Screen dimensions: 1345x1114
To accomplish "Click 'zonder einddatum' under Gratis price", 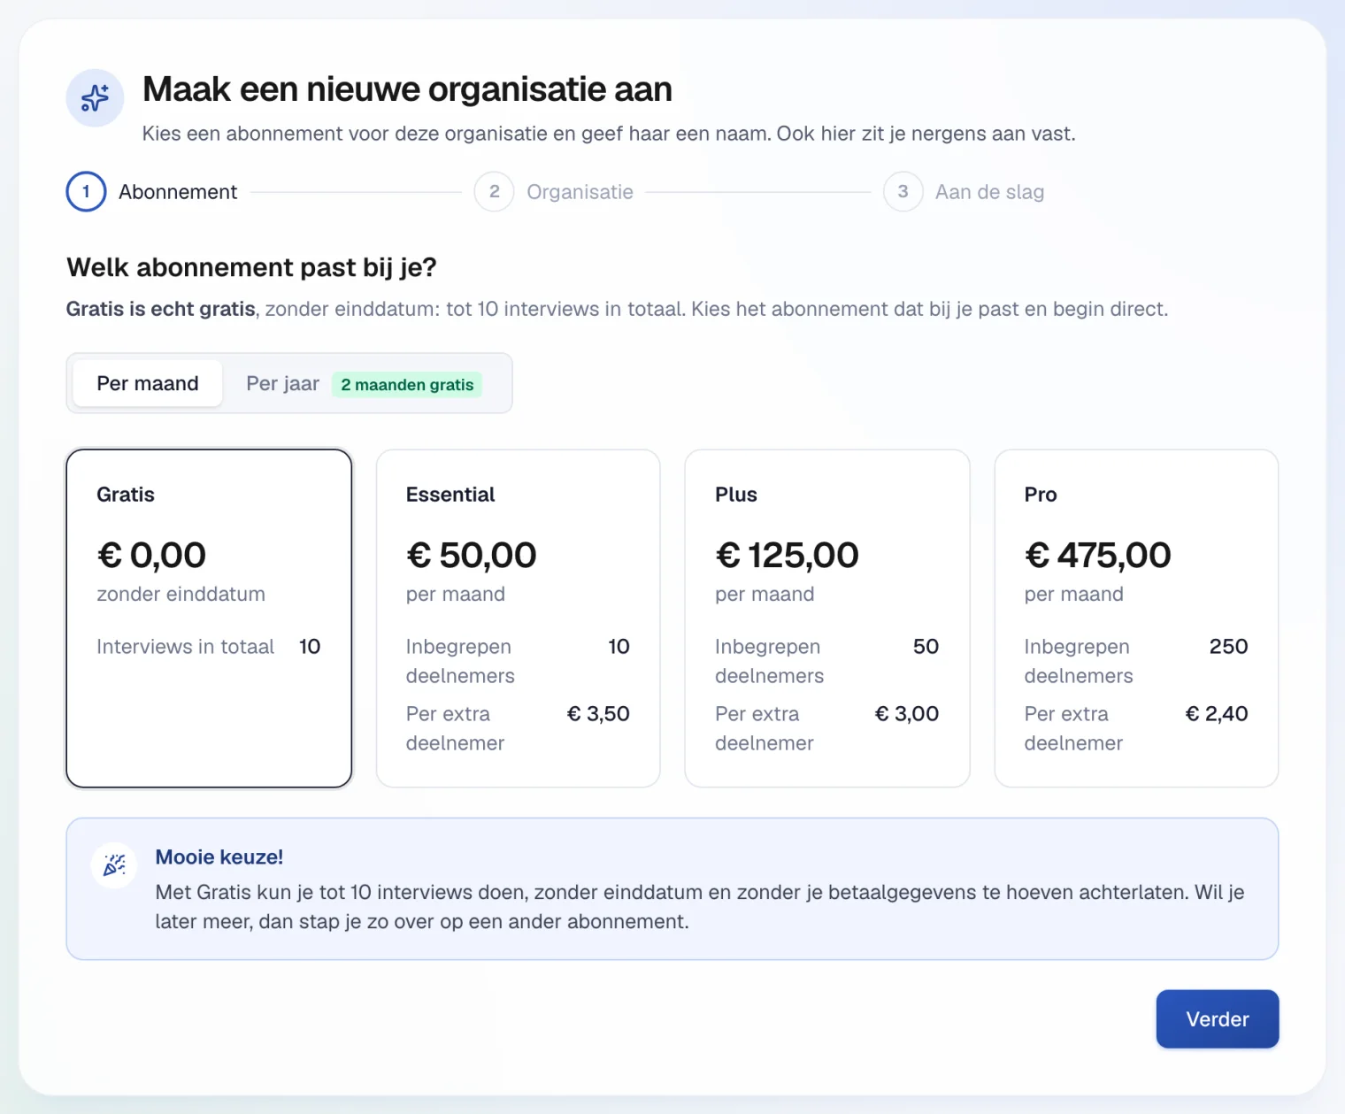I will pos(181,594).
